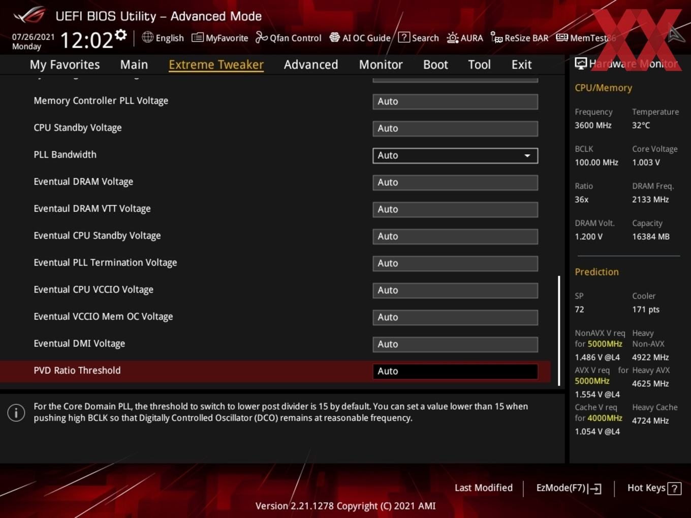Click the 36x ratio value
This screenshot has height=518, width=691.
tap(581, 200)
